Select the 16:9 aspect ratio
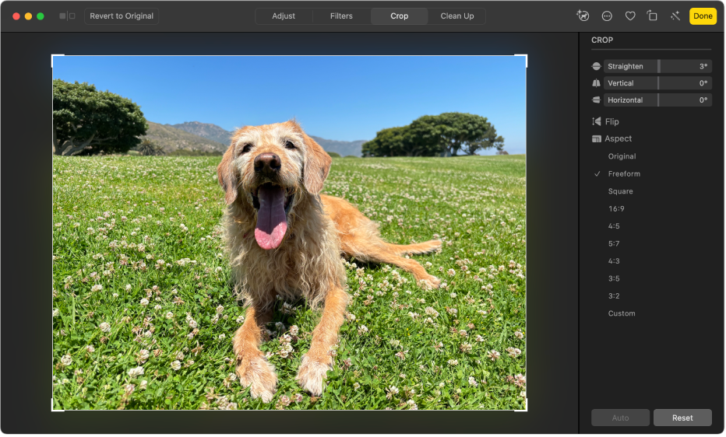Image resolution: width=726 pixels, height=437 pixels. (616, 209)
